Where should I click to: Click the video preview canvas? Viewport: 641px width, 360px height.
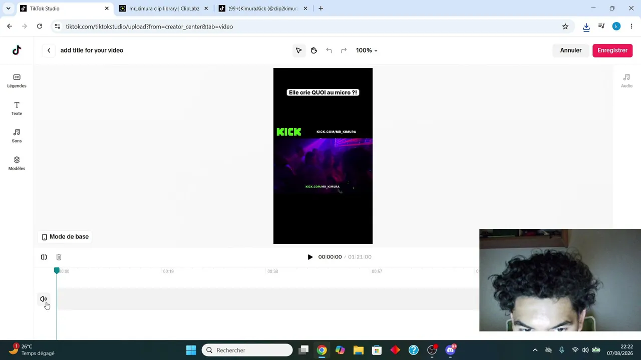[323, 156]
